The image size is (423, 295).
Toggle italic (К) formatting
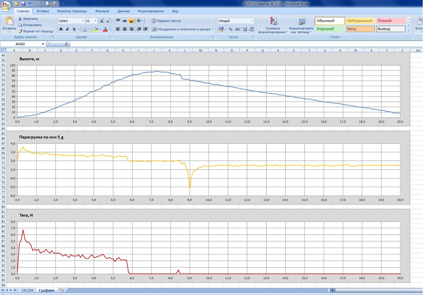coord(68,29)
